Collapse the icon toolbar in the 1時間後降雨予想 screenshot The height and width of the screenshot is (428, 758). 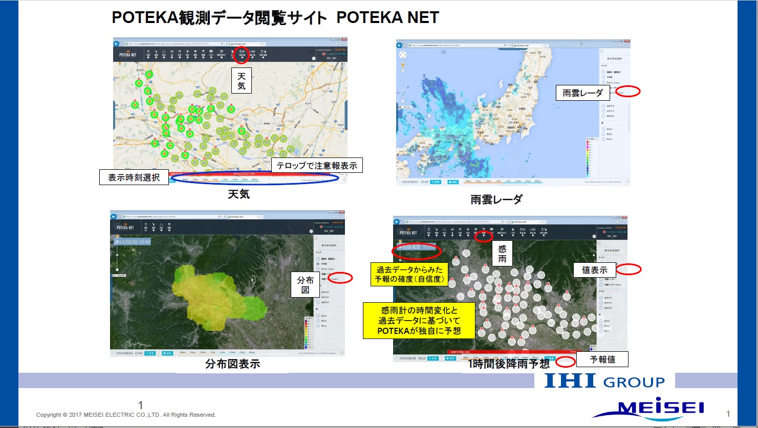click(x=594, y=236)
